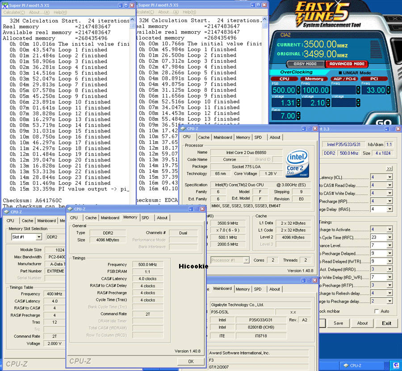The width and height of the screenshot is (402, 371).
Task: Click Save in the MemSet window
Action: click(x=338, y=323)
